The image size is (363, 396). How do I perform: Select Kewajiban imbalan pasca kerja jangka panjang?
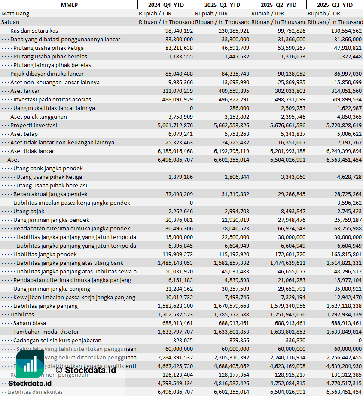74,297
